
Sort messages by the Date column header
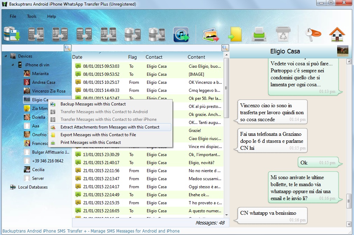[77, 57]
